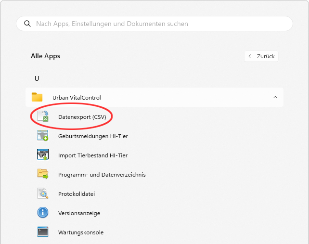309x244 pixels.
Task: Click the yellow Urban VitalControl folder icon
Action: pos(37,97)
